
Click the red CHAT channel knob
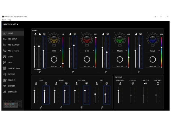coord(87,39)
